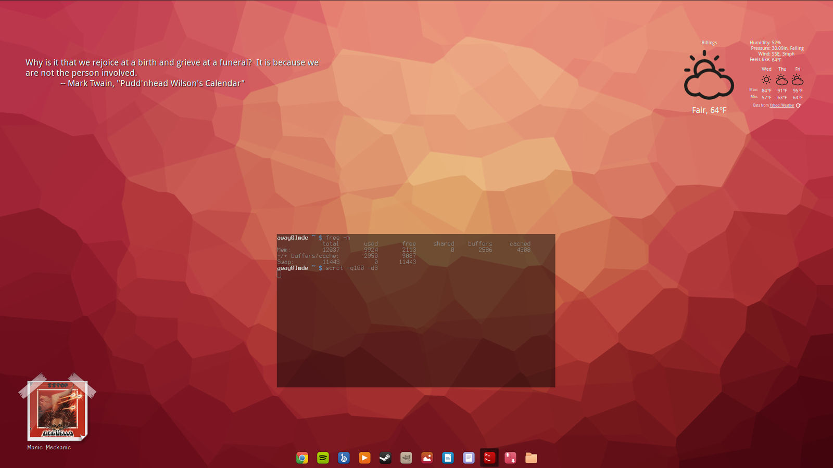Click Friday's max 95°F value

point(798,91)
